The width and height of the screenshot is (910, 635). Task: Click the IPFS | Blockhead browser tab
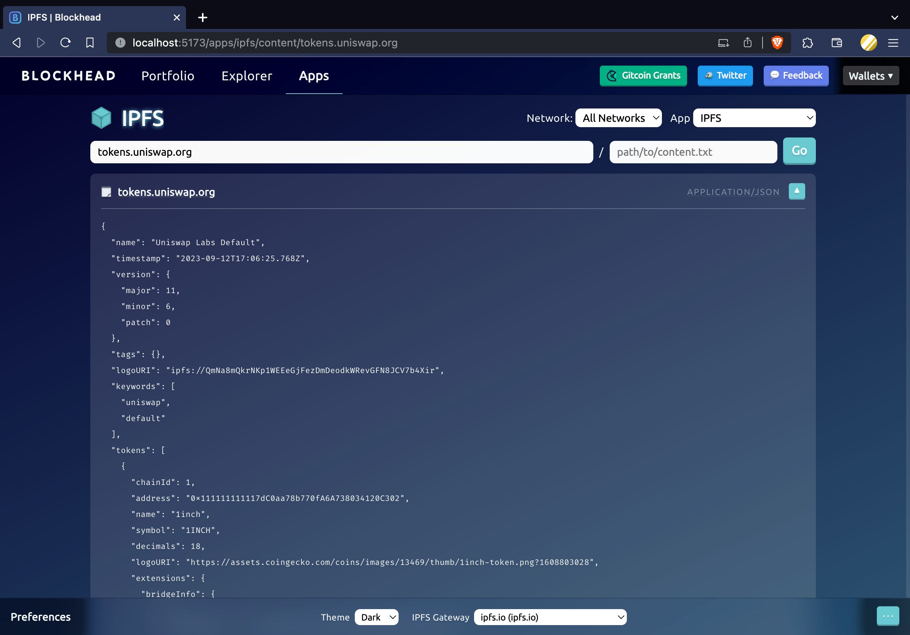tap(95, 18)
